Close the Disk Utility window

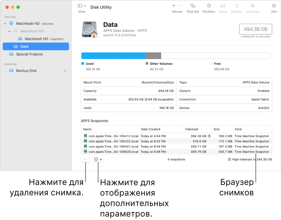(x=7, y=7)
